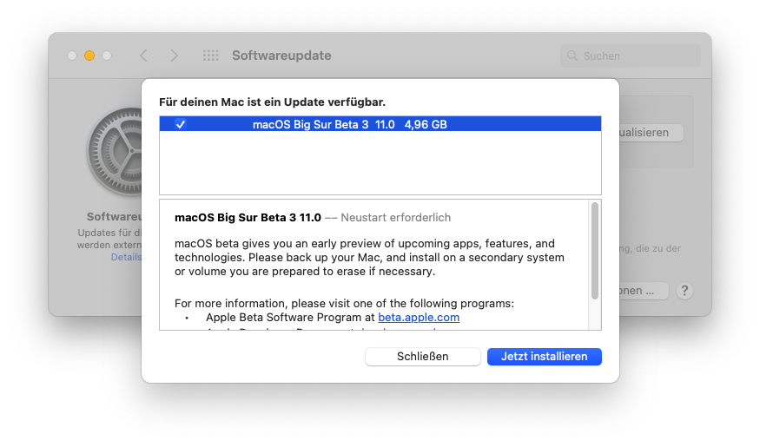Viewport: 760px width, 447px height.
Task: Go back with the left chevron
Action: coord(144,56)
